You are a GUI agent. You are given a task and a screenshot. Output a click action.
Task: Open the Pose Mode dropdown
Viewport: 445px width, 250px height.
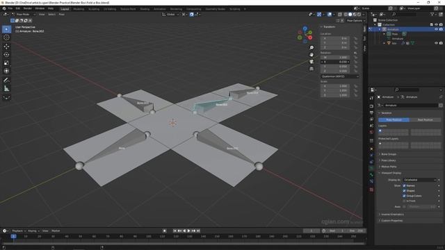(24, 14)
